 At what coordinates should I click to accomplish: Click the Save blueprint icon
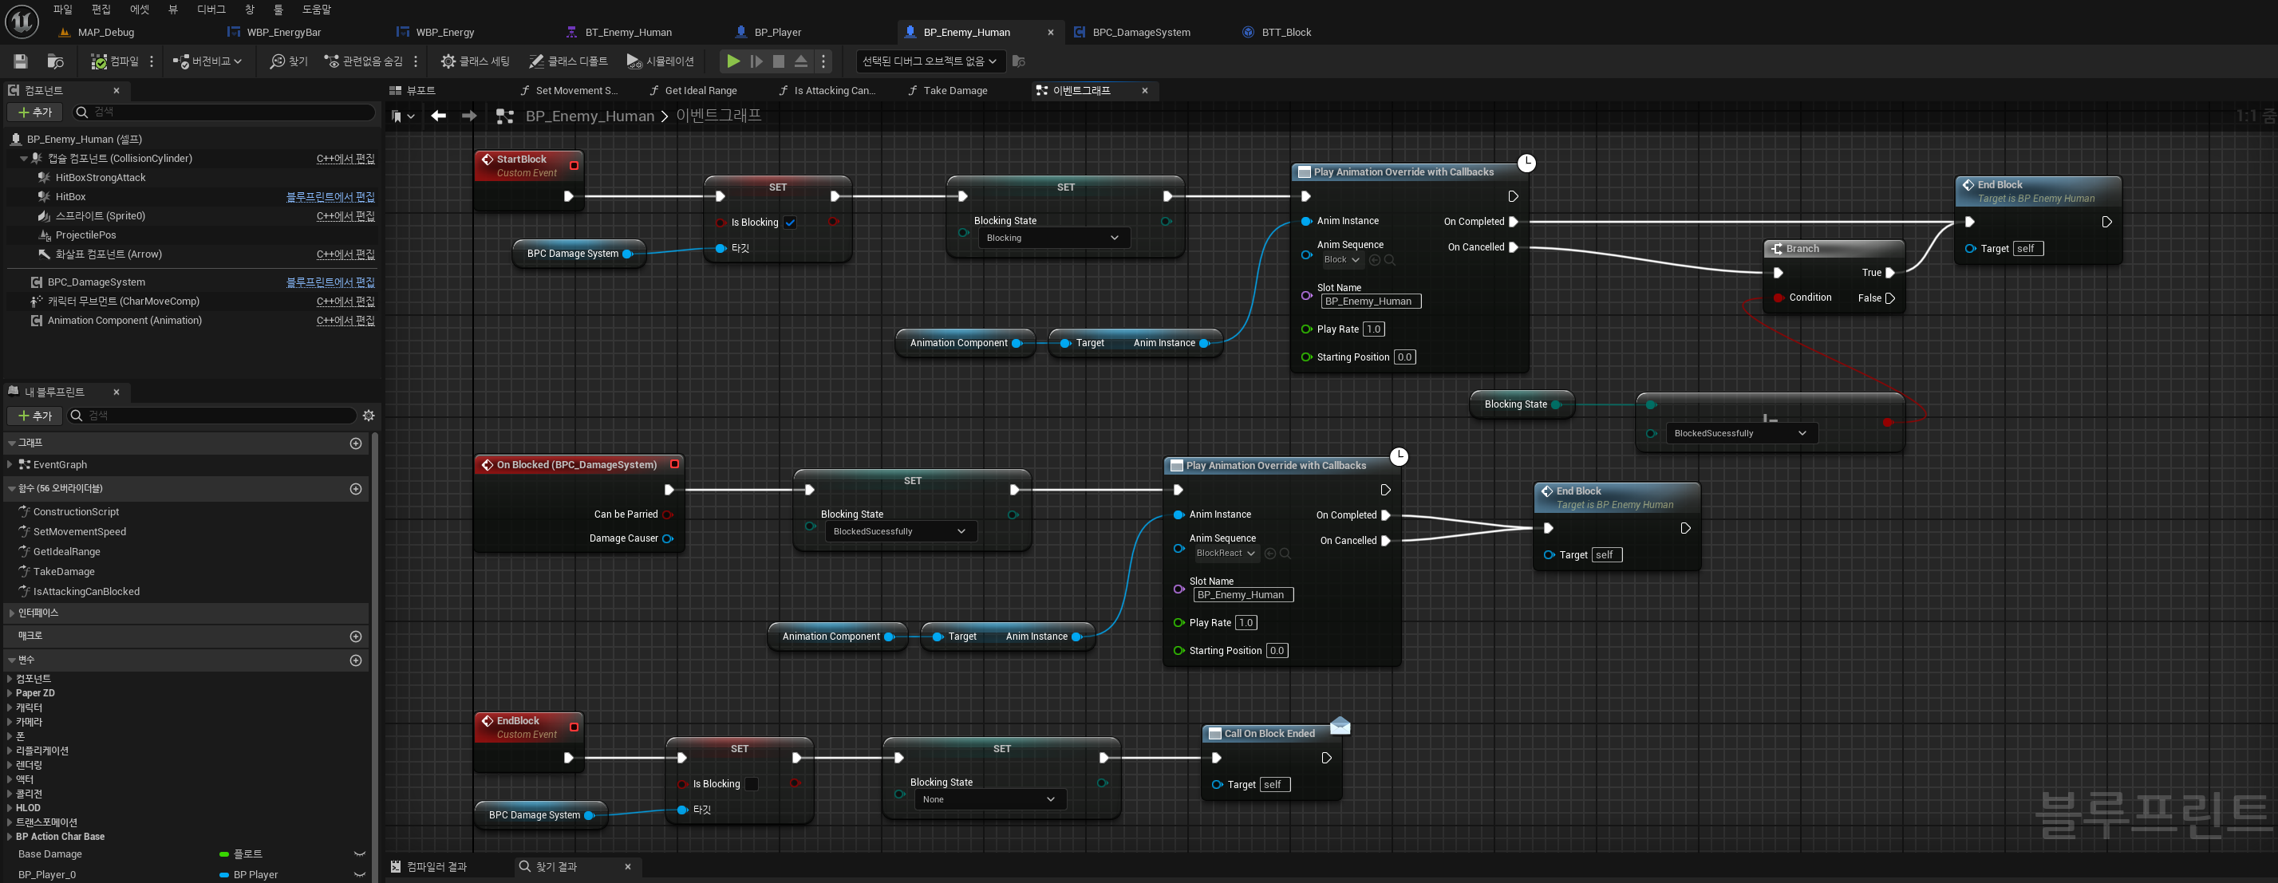pos(20,61)
